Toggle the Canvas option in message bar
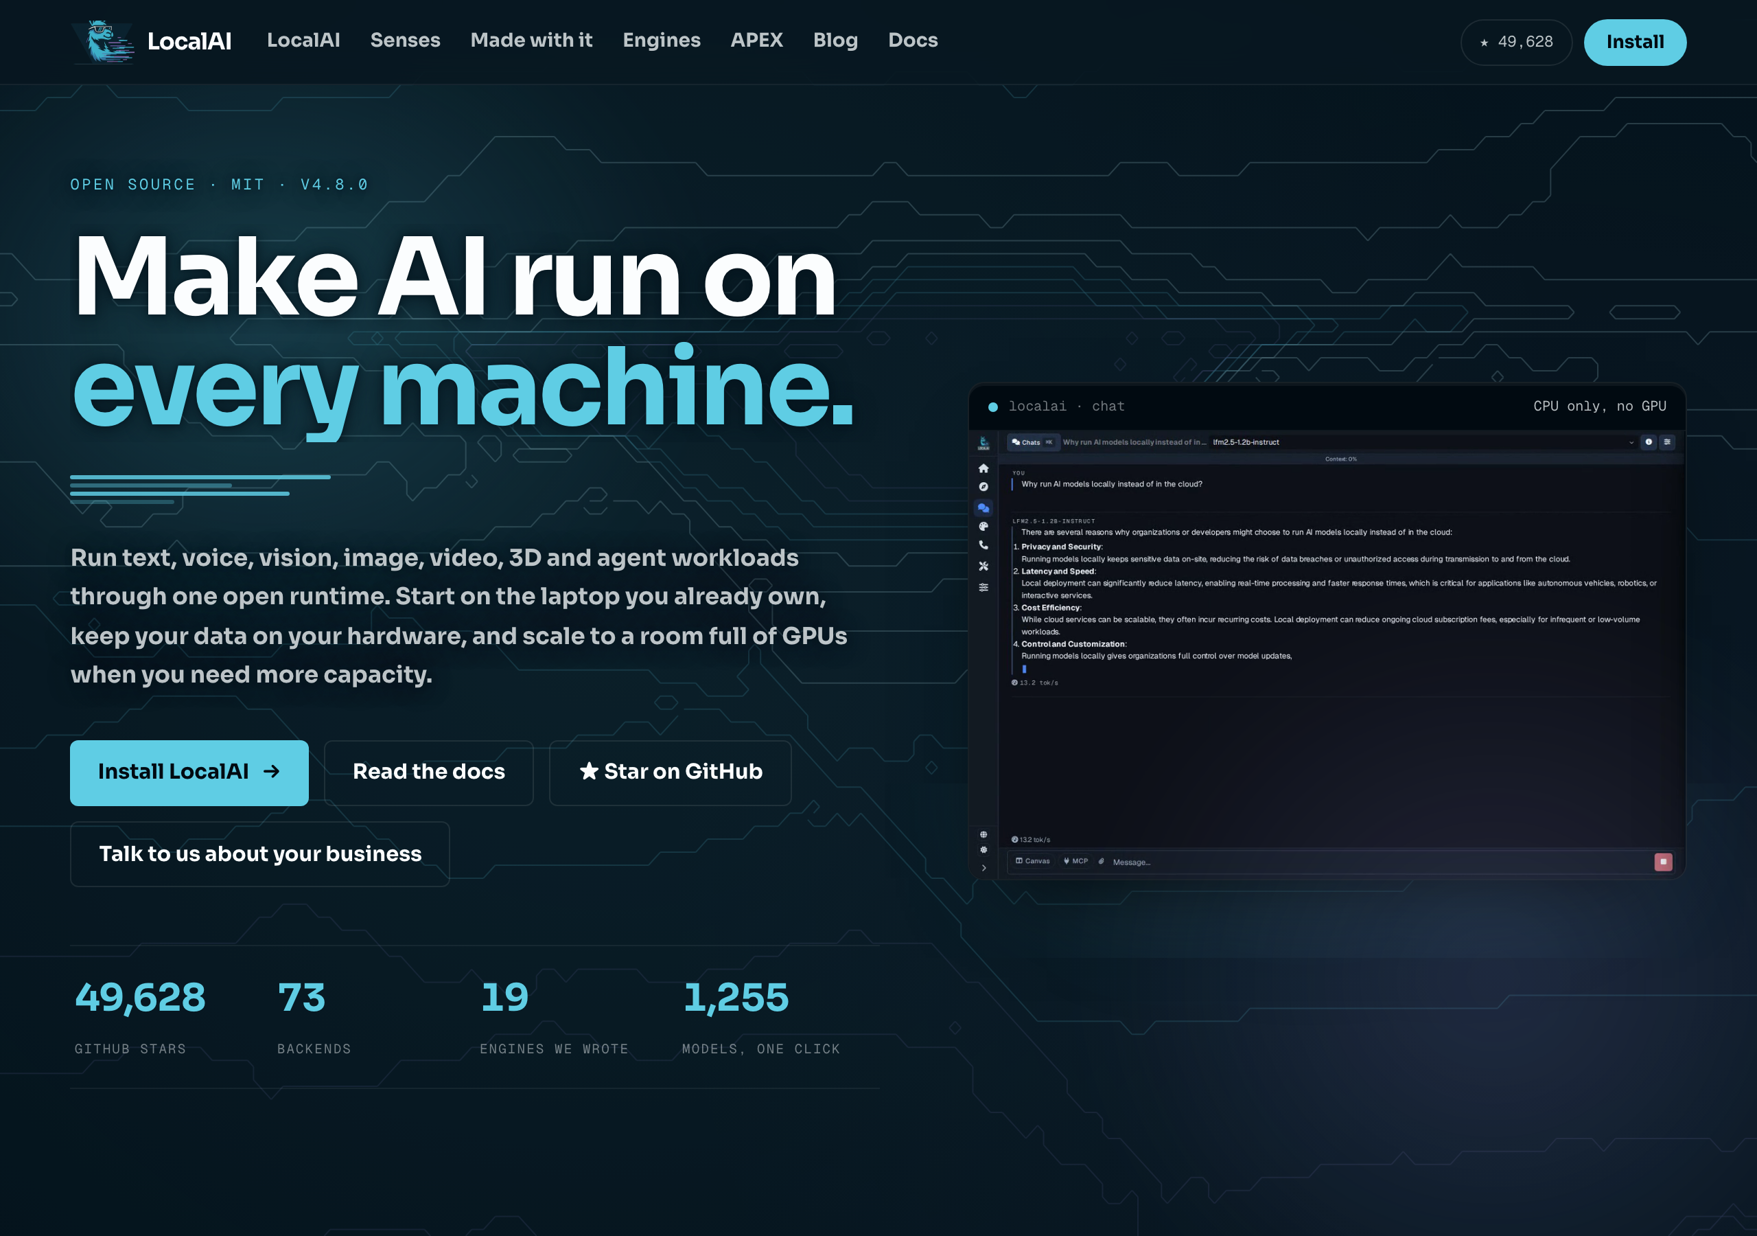1757x1236 pixels. click(x=1032, y=861)
